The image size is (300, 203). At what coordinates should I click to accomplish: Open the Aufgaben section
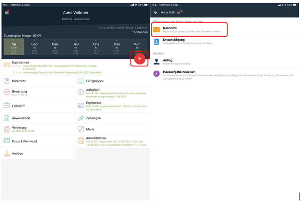[113, 93]
